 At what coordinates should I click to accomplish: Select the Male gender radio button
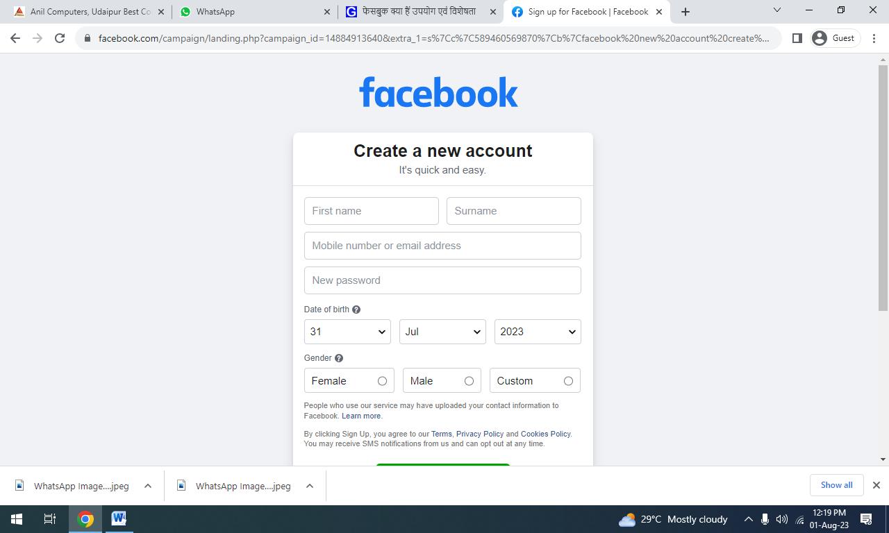click(469, 381)
